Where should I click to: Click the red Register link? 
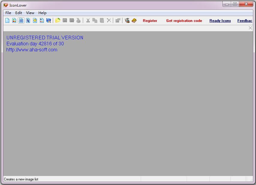150,21
